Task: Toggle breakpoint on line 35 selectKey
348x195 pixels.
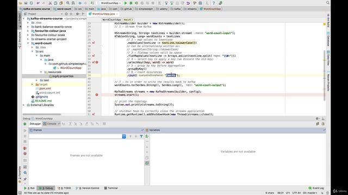Action: [97, 62]
